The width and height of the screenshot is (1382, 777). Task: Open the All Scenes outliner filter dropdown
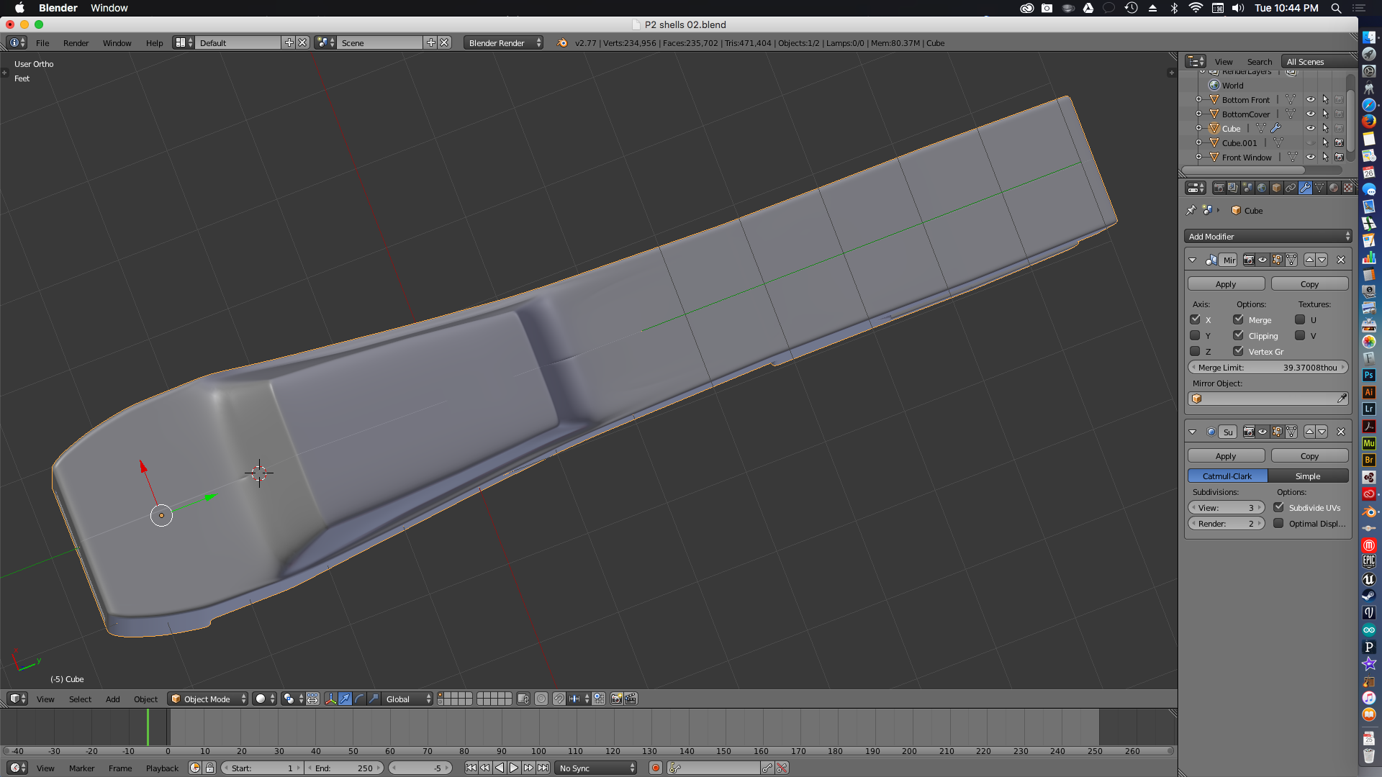click(1319, 61)
